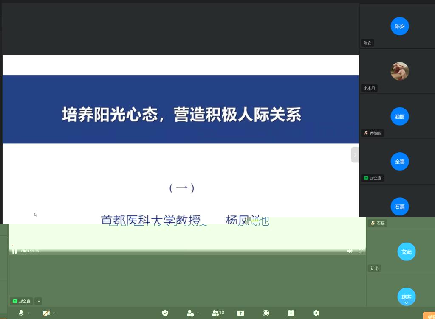Select the 石磊 avatar tile
The width and height of the screenshot is (435, 319).
399,207
